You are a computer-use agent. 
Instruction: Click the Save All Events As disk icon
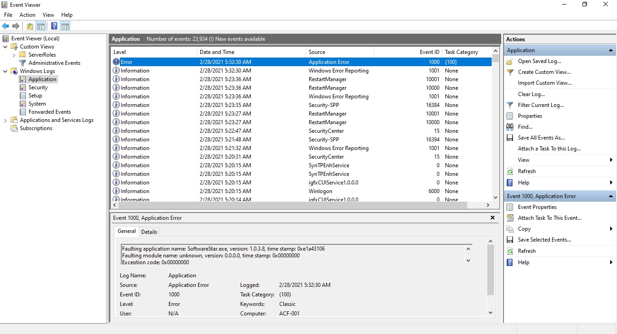[509, 137]
